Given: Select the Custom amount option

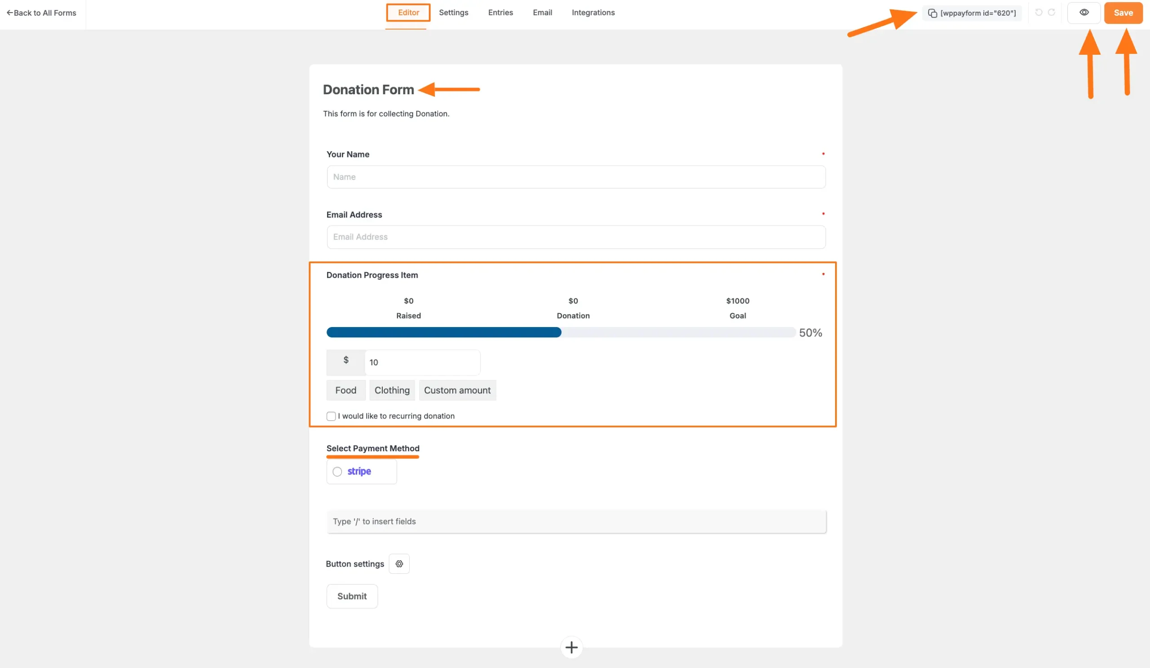Looking at the screenshot, I should point(457,390).
